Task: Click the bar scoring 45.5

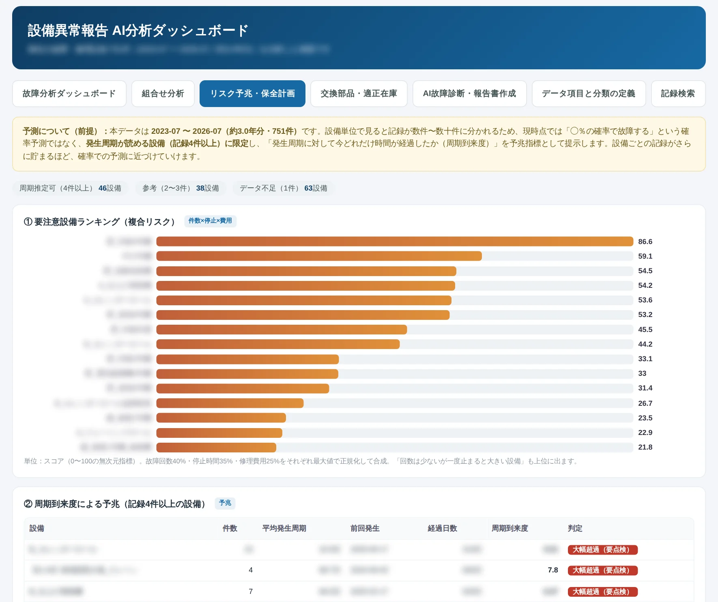Action: (x=282, y=330)
